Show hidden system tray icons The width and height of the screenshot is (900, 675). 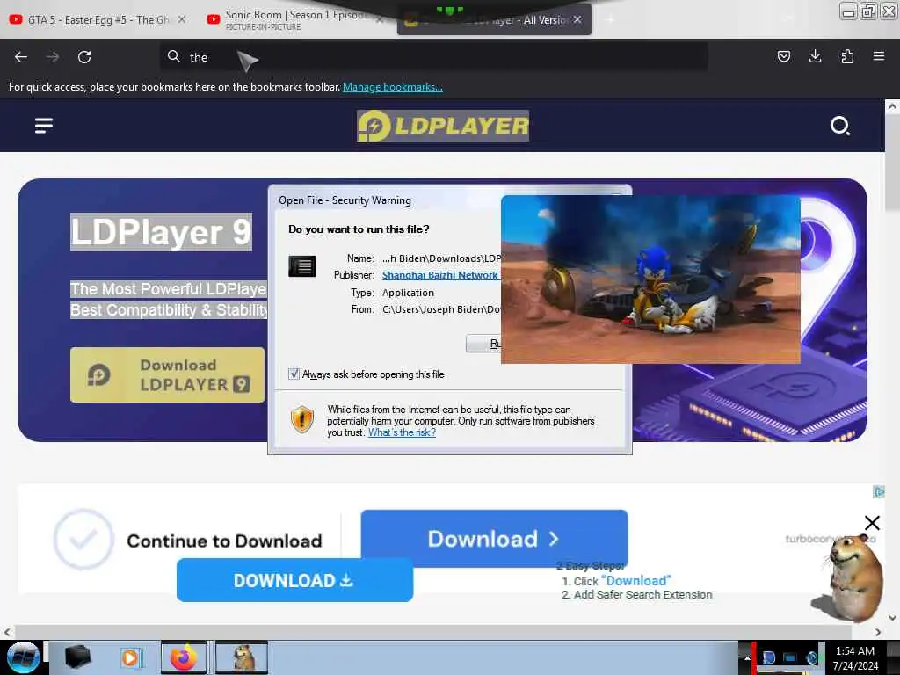click(x=747, y=657)
